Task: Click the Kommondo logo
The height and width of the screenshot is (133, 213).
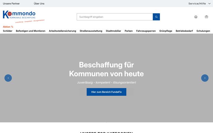Action: click(x=23, y=17)
